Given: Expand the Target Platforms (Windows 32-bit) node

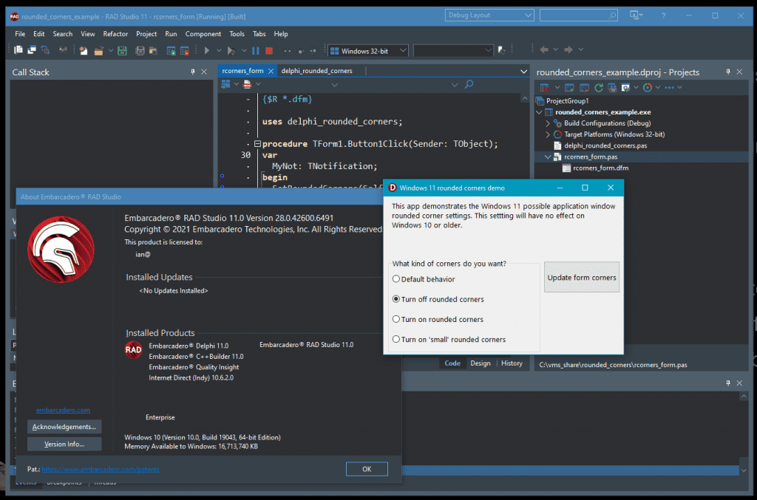Looking at the screenshot, I should [x=548, y=134].
